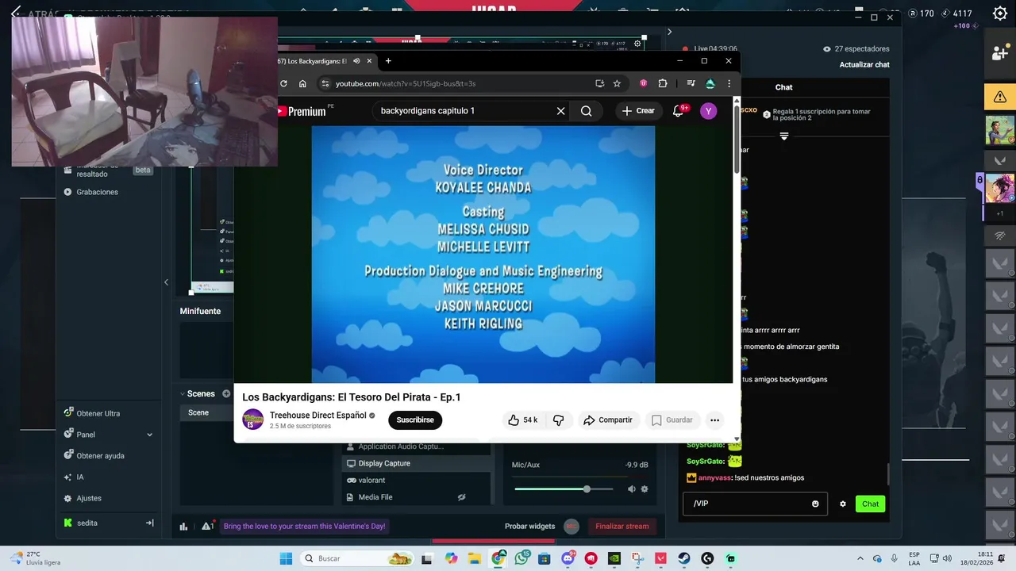Toggle Media File source visibility eye
This screenshot has width=1016, height=571.
click(461, 497)
